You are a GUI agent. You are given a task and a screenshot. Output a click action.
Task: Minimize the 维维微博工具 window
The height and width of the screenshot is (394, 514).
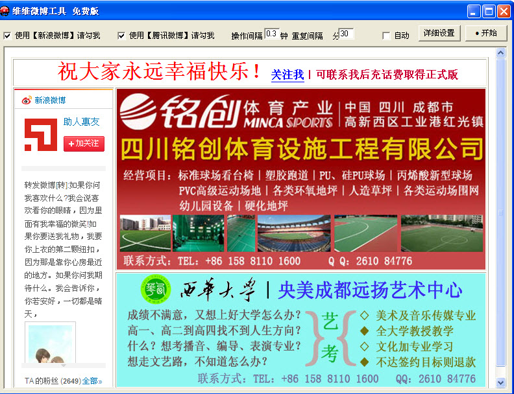(474, 12)
